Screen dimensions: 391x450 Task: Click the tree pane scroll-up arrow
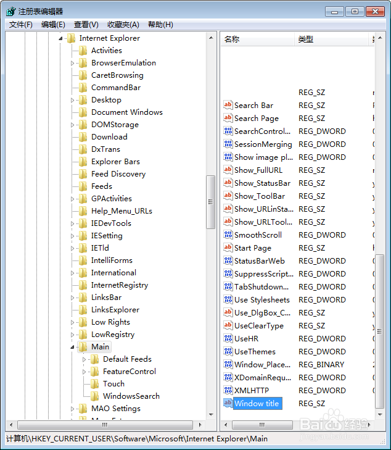point(211,38)
